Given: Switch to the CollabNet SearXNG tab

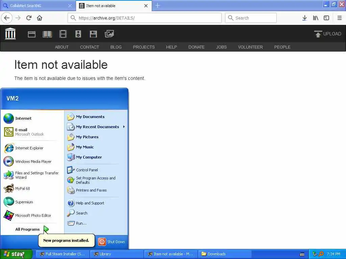Looking at the screenshot, I should [x=38, y=6].
